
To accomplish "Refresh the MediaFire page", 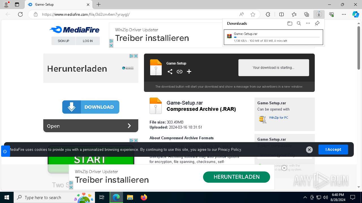I will [x=20, y=14].
